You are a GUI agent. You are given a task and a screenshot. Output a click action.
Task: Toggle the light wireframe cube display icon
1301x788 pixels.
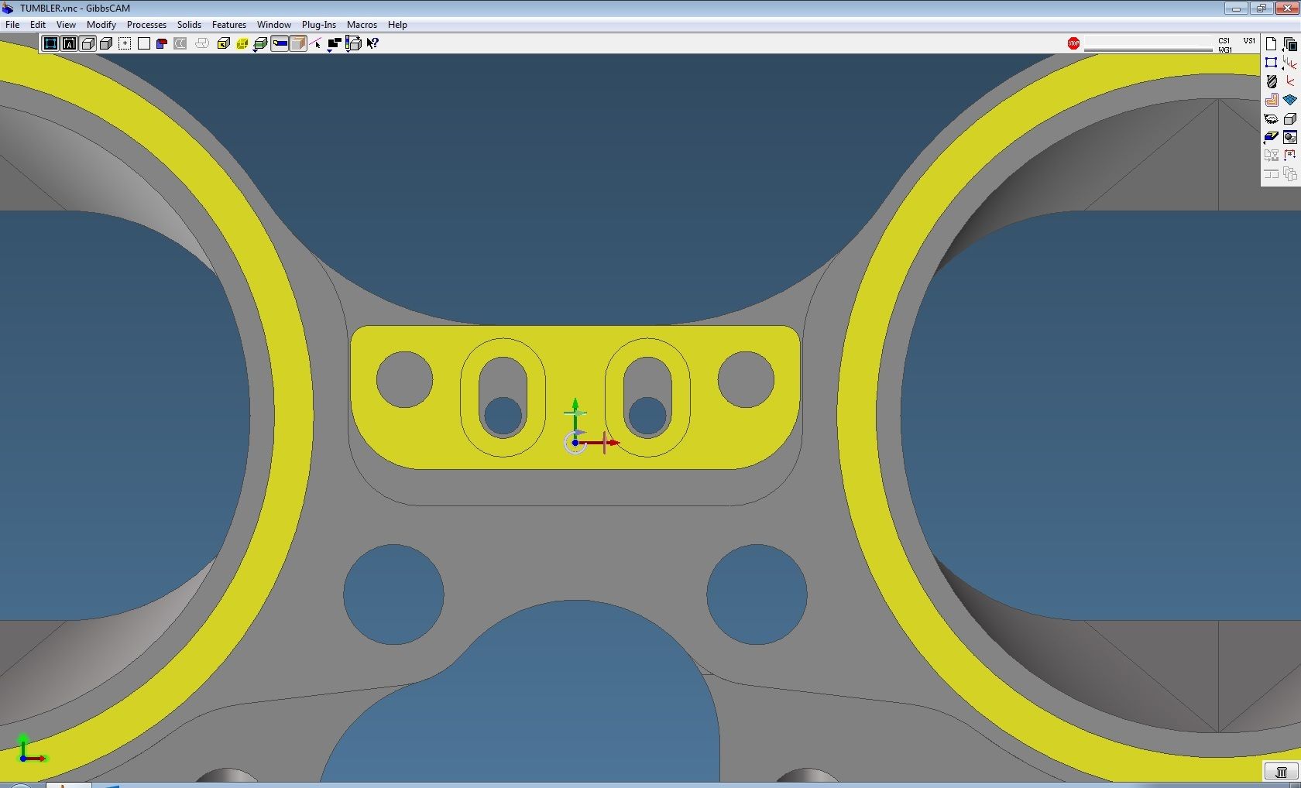[88, 43]
